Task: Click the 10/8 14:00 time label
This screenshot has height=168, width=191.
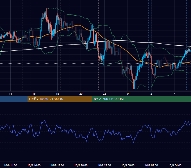Action: click(x=10, y=165)
